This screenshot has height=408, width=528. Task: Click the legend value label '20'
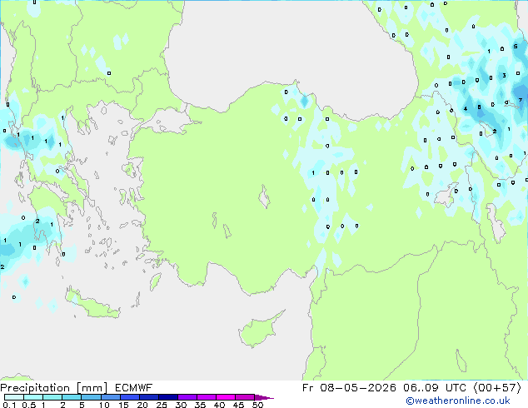142,405
